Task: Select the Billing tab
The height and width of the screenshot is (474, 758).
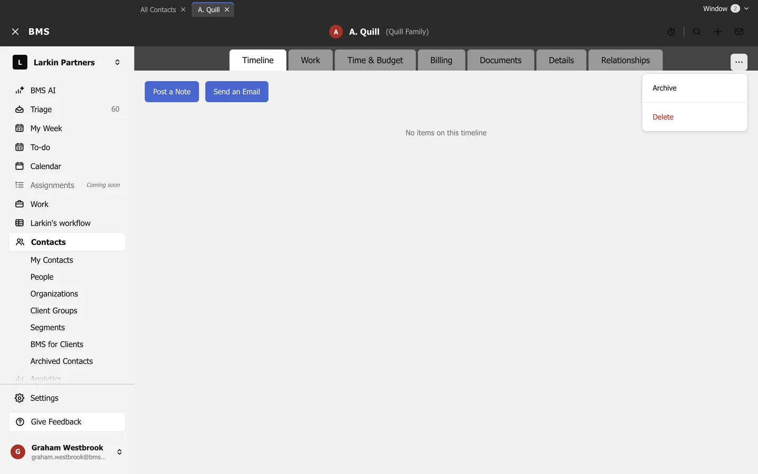Action: (441, 60)
